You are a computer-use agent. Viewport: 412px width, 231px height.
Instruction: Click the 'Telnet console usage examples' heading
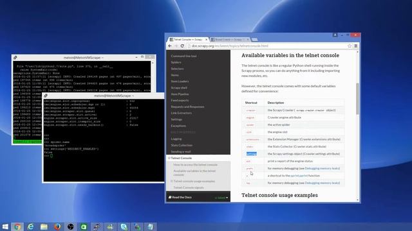coord(279,195)
